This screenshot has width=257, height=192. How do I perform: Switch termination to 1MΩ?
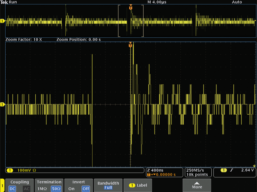(42, 189)
